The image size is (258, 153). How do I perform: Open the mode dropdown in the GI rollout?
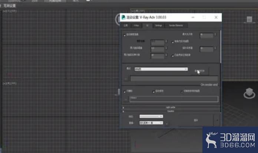click(x=161, y=69)
